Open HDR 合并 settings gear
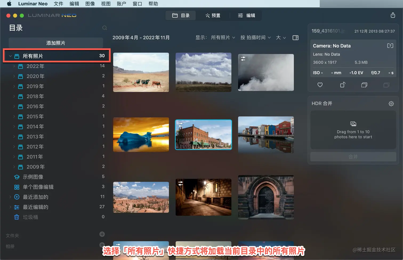The height and width of the screenshot is (260, 403). (391, 104)
